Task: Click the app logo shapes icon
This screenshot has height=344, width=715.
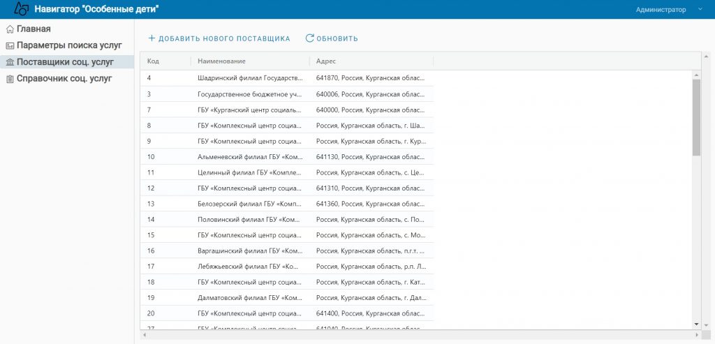Action: 22,8
